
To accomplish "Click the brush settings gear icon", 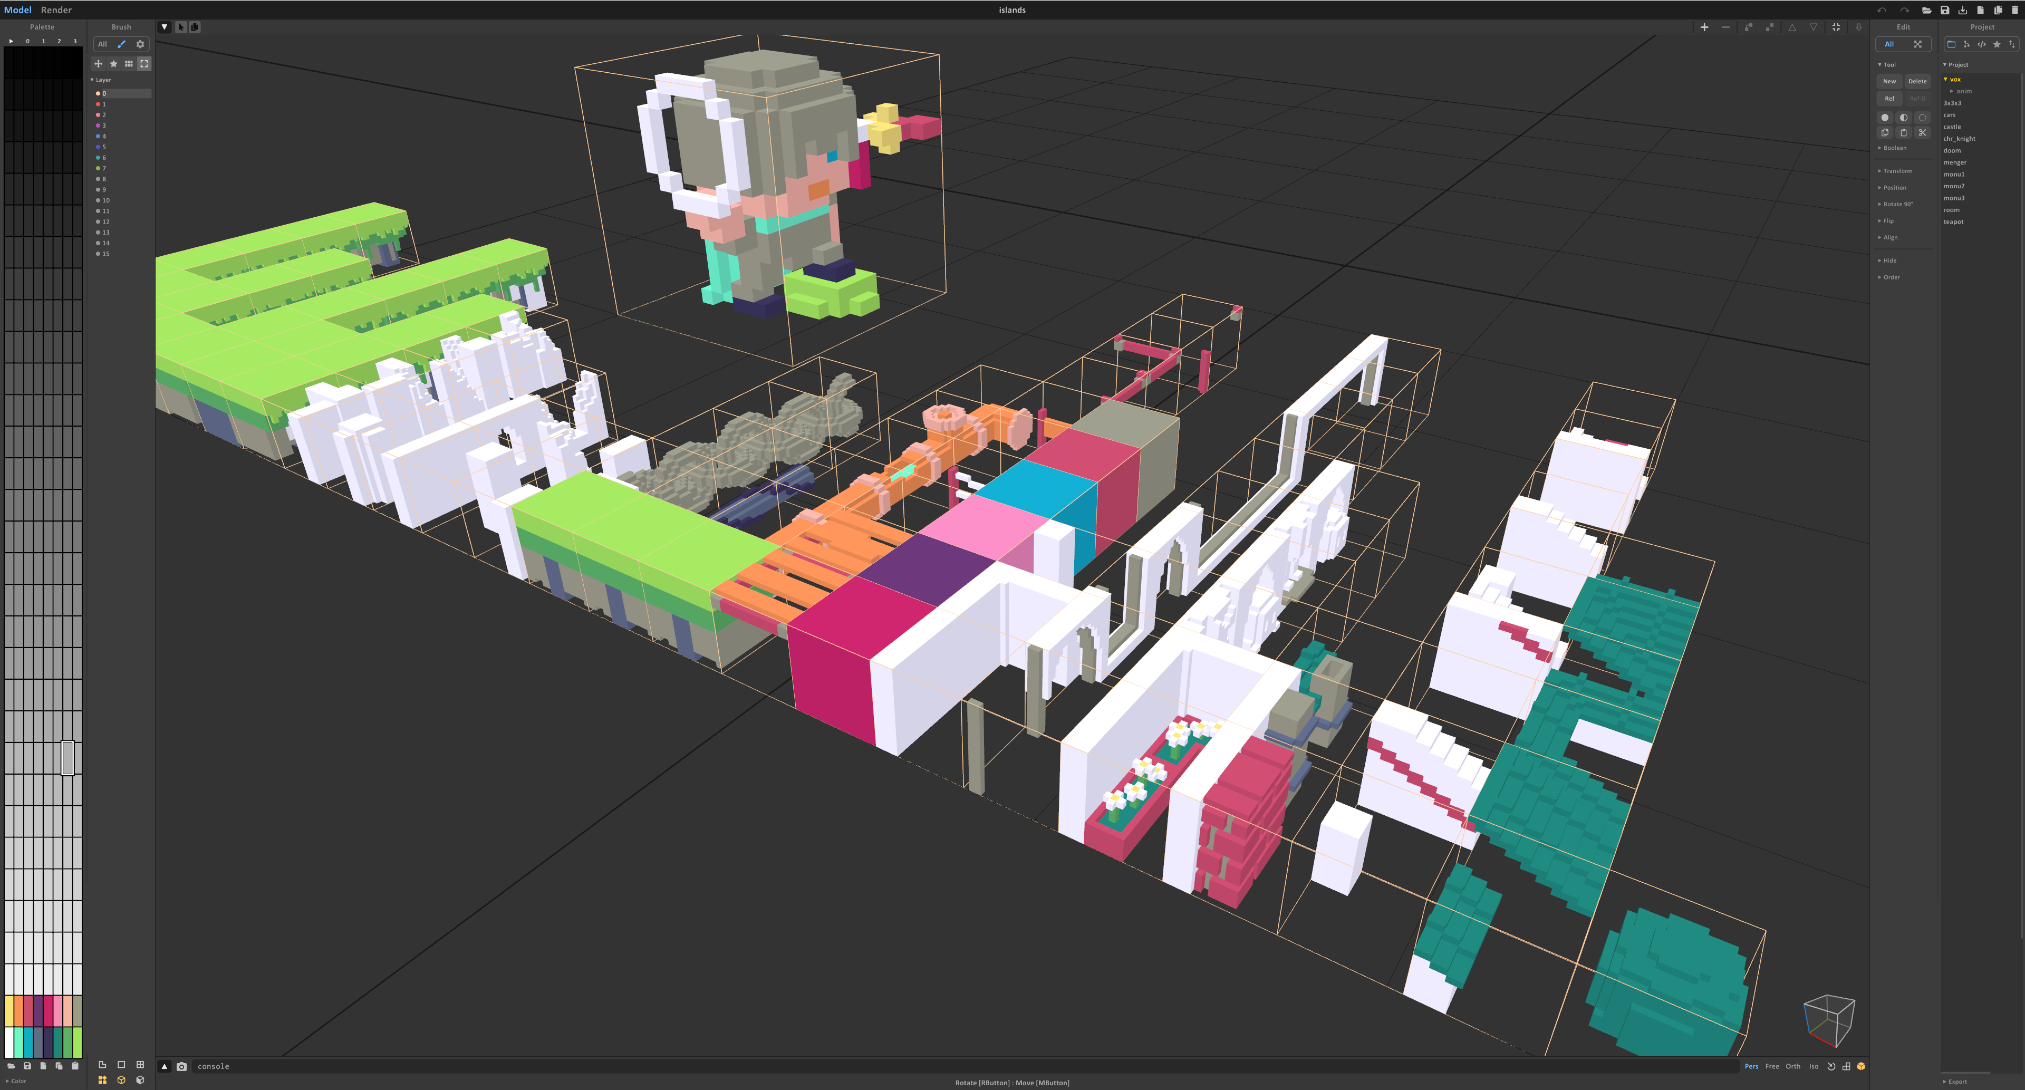I will point(141,44).
